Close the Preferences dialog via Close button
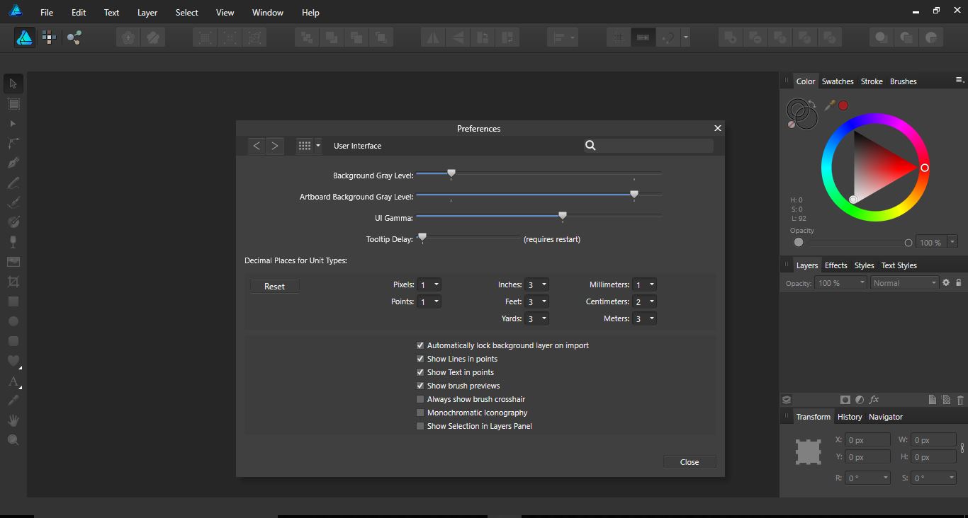The width and height of the screenshot is (968, 518). coord(689,461)
